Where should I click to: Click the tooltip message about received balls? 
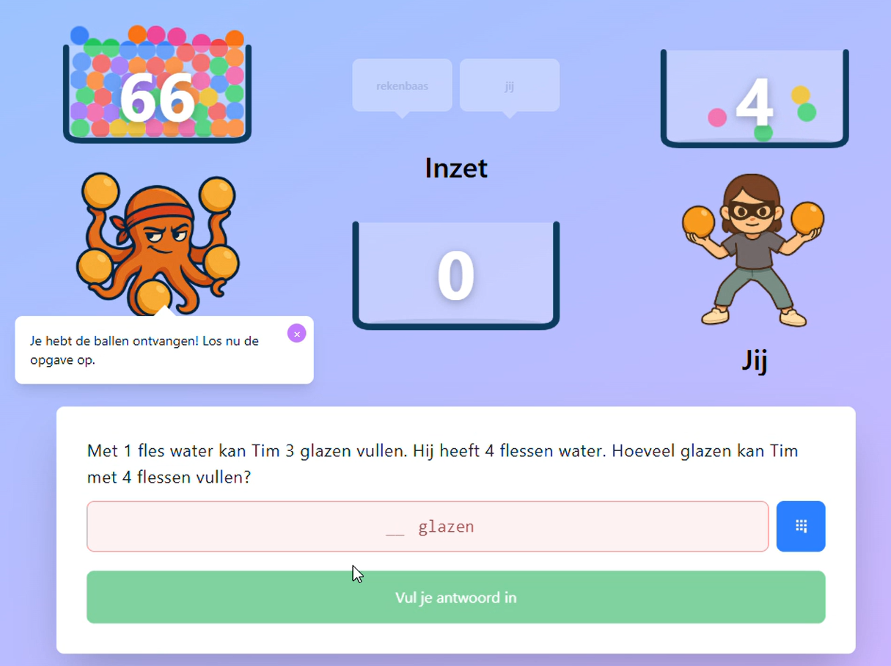click(x=144, y=351)
